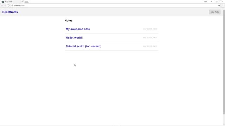225x126 pixels.
Task: Open the "Tutorial script (top secret!)" note
Action: pyautogui.click(x=84, y=46)
